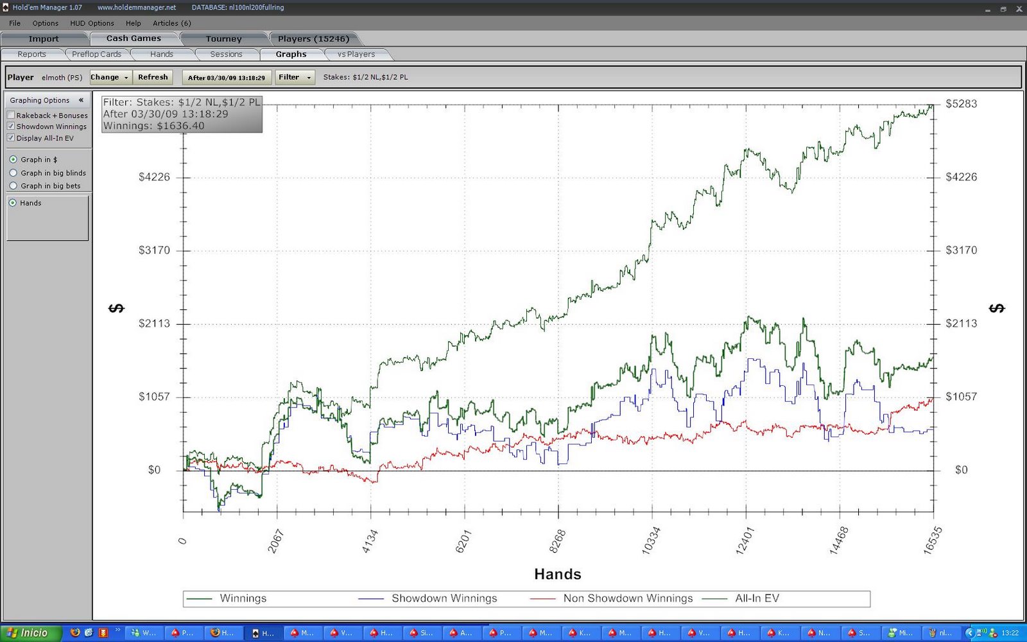The width and height of the screenshot is (1027, 642).
Task: Open the Articles (6) menu
Action: coord(172,23)
